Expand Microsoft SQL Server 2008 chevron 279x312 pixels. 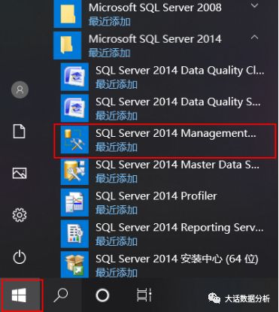(x=254, y=6)
